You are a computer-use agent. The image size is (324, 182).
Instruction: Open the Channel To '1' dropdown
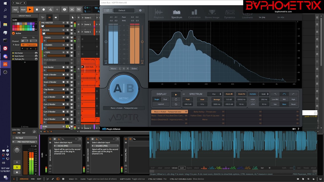point(33,41)
